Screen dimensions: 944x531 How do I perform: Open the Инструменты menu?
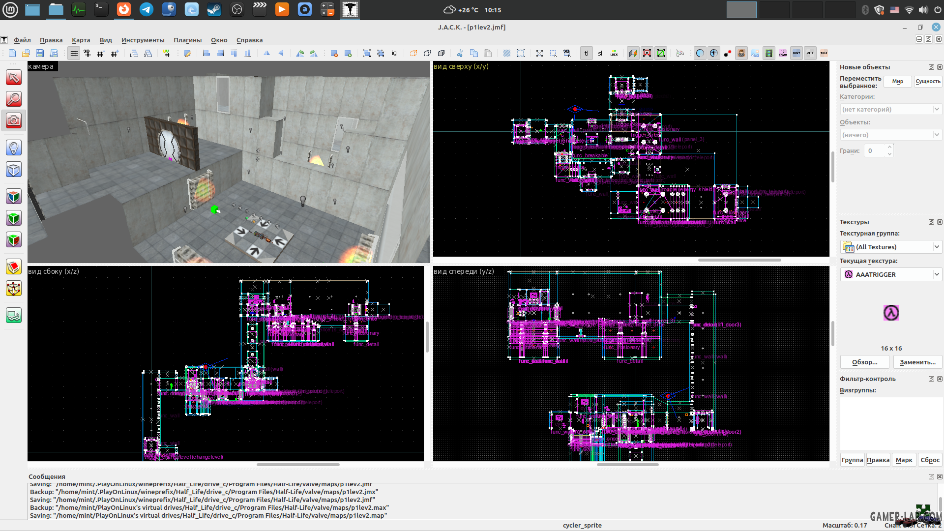pyautogui.click(x=143, y=40)
